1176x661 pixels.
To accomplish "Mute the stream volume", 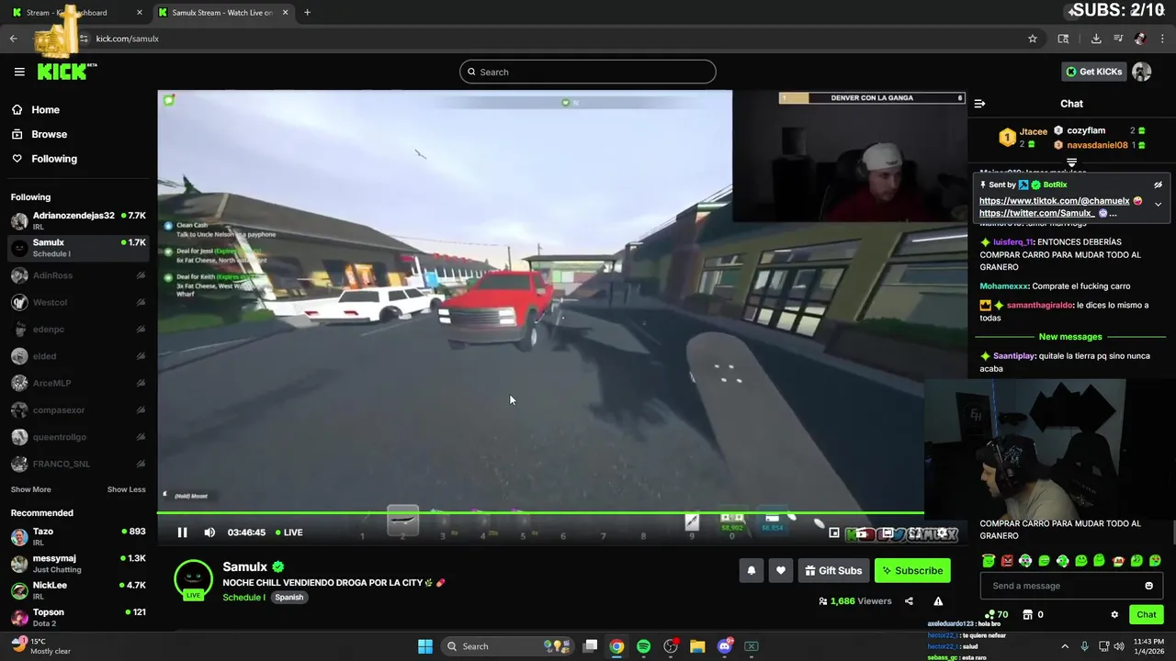I will 209,532.
